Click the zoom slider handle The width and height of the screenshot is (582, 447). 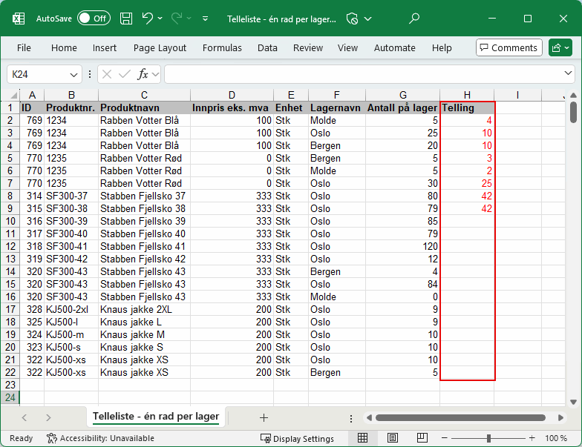click(x=488, y=438)
